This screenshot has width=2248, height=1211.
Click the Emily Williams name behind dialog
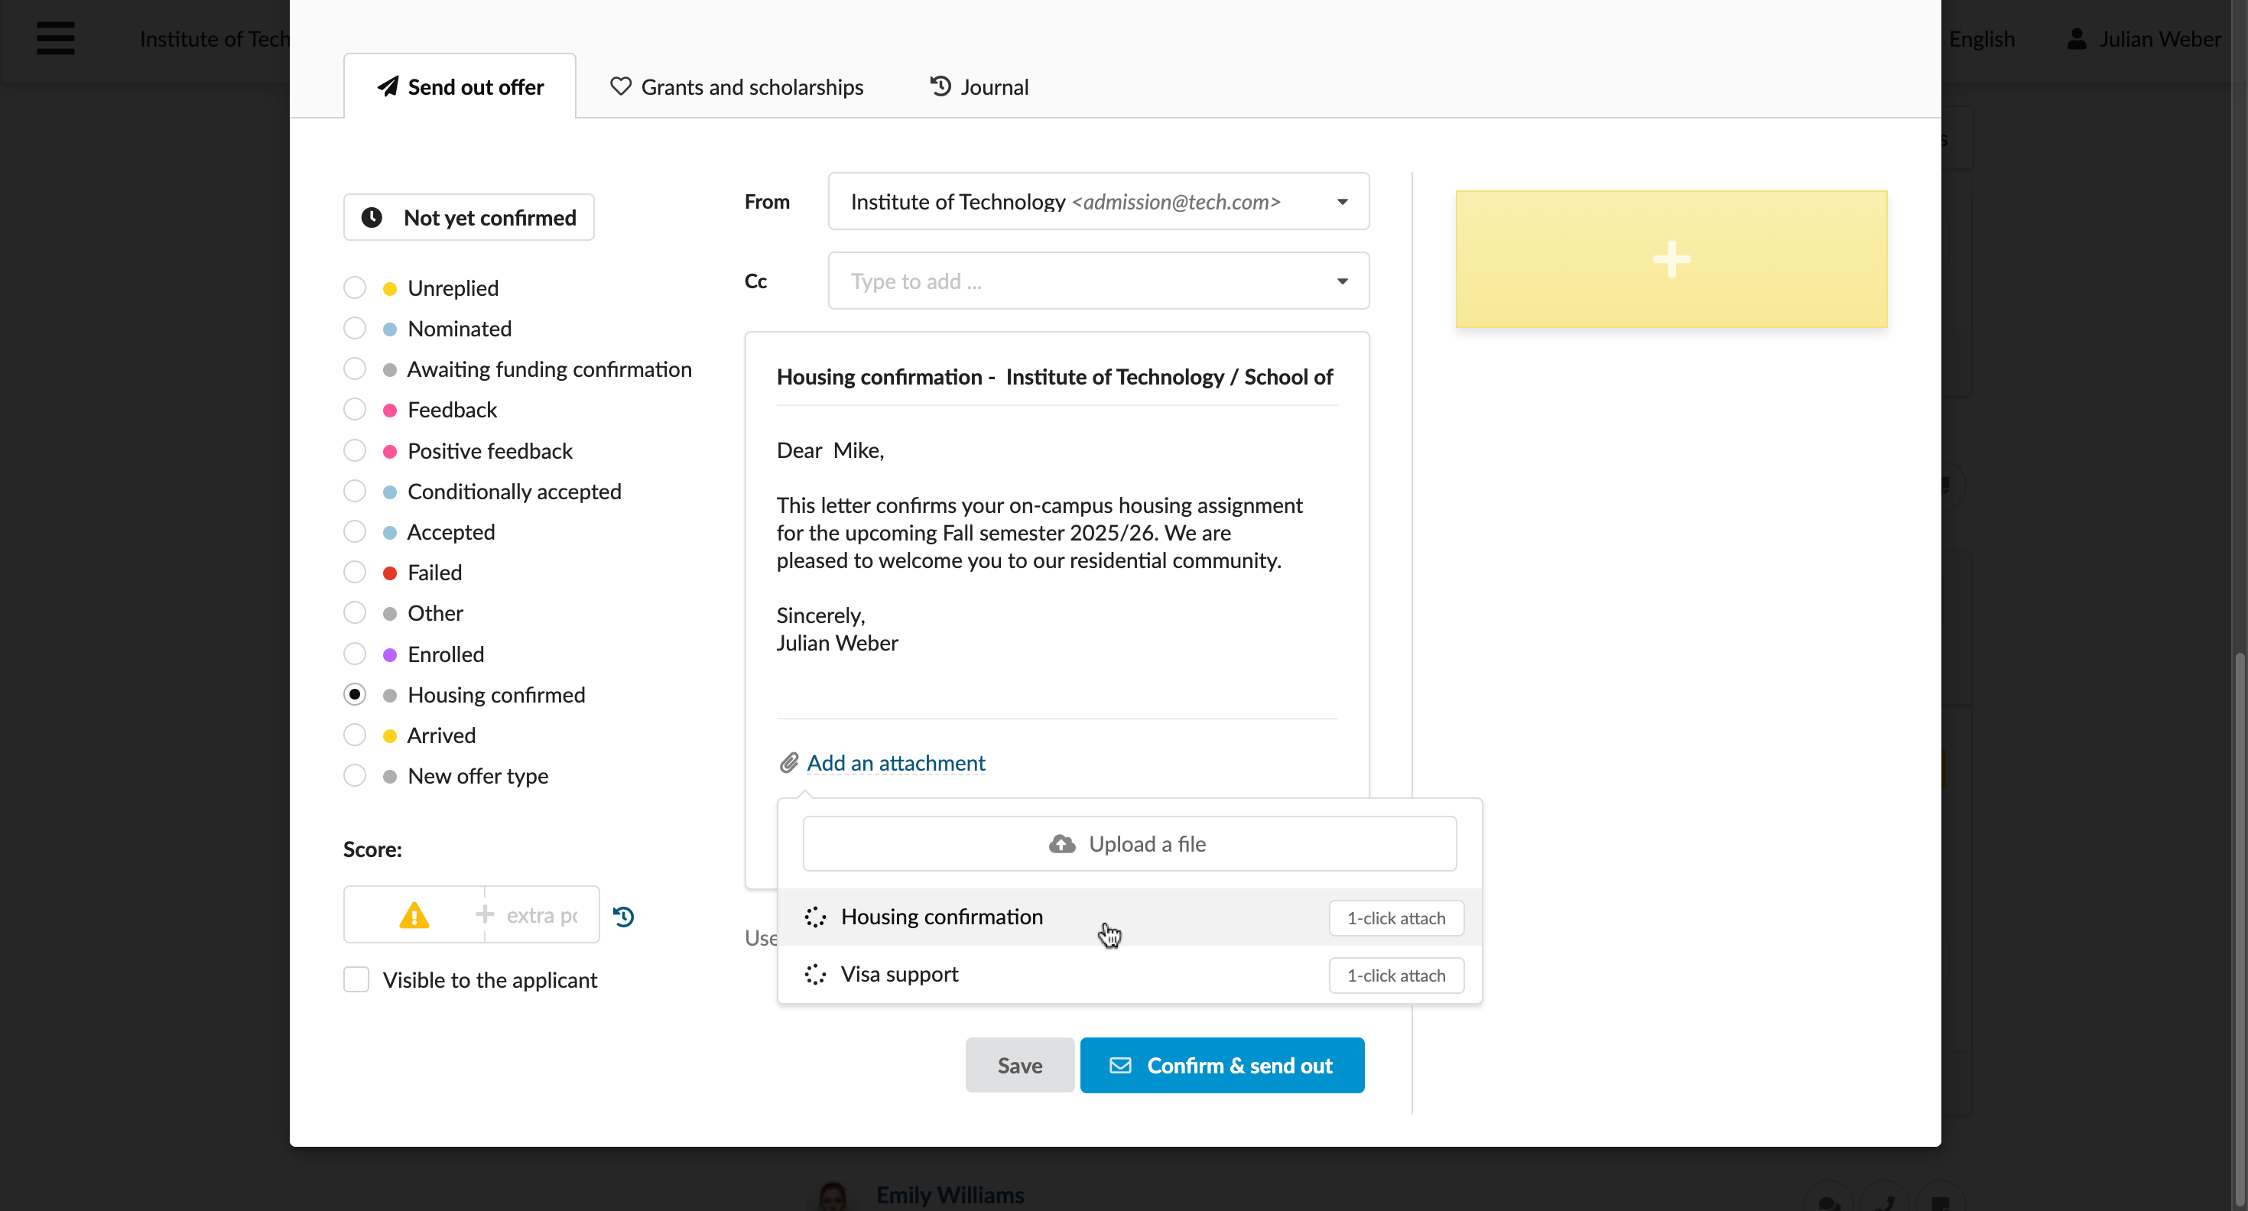click(x=950, y=1194)
